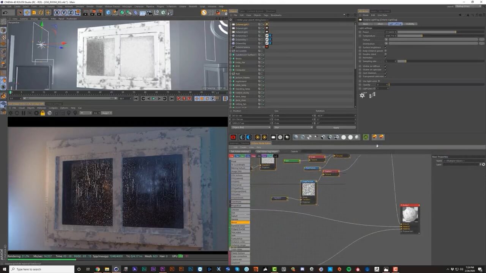Toggle the Surface brightness checkbox

[x=386, y=47]
